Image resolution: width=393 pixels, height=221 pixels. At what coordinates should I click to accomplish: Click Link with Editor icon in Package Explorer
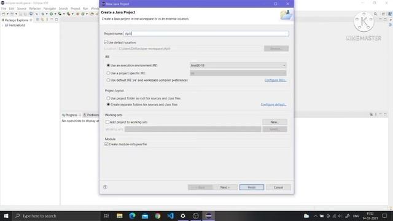pos(42,20)
